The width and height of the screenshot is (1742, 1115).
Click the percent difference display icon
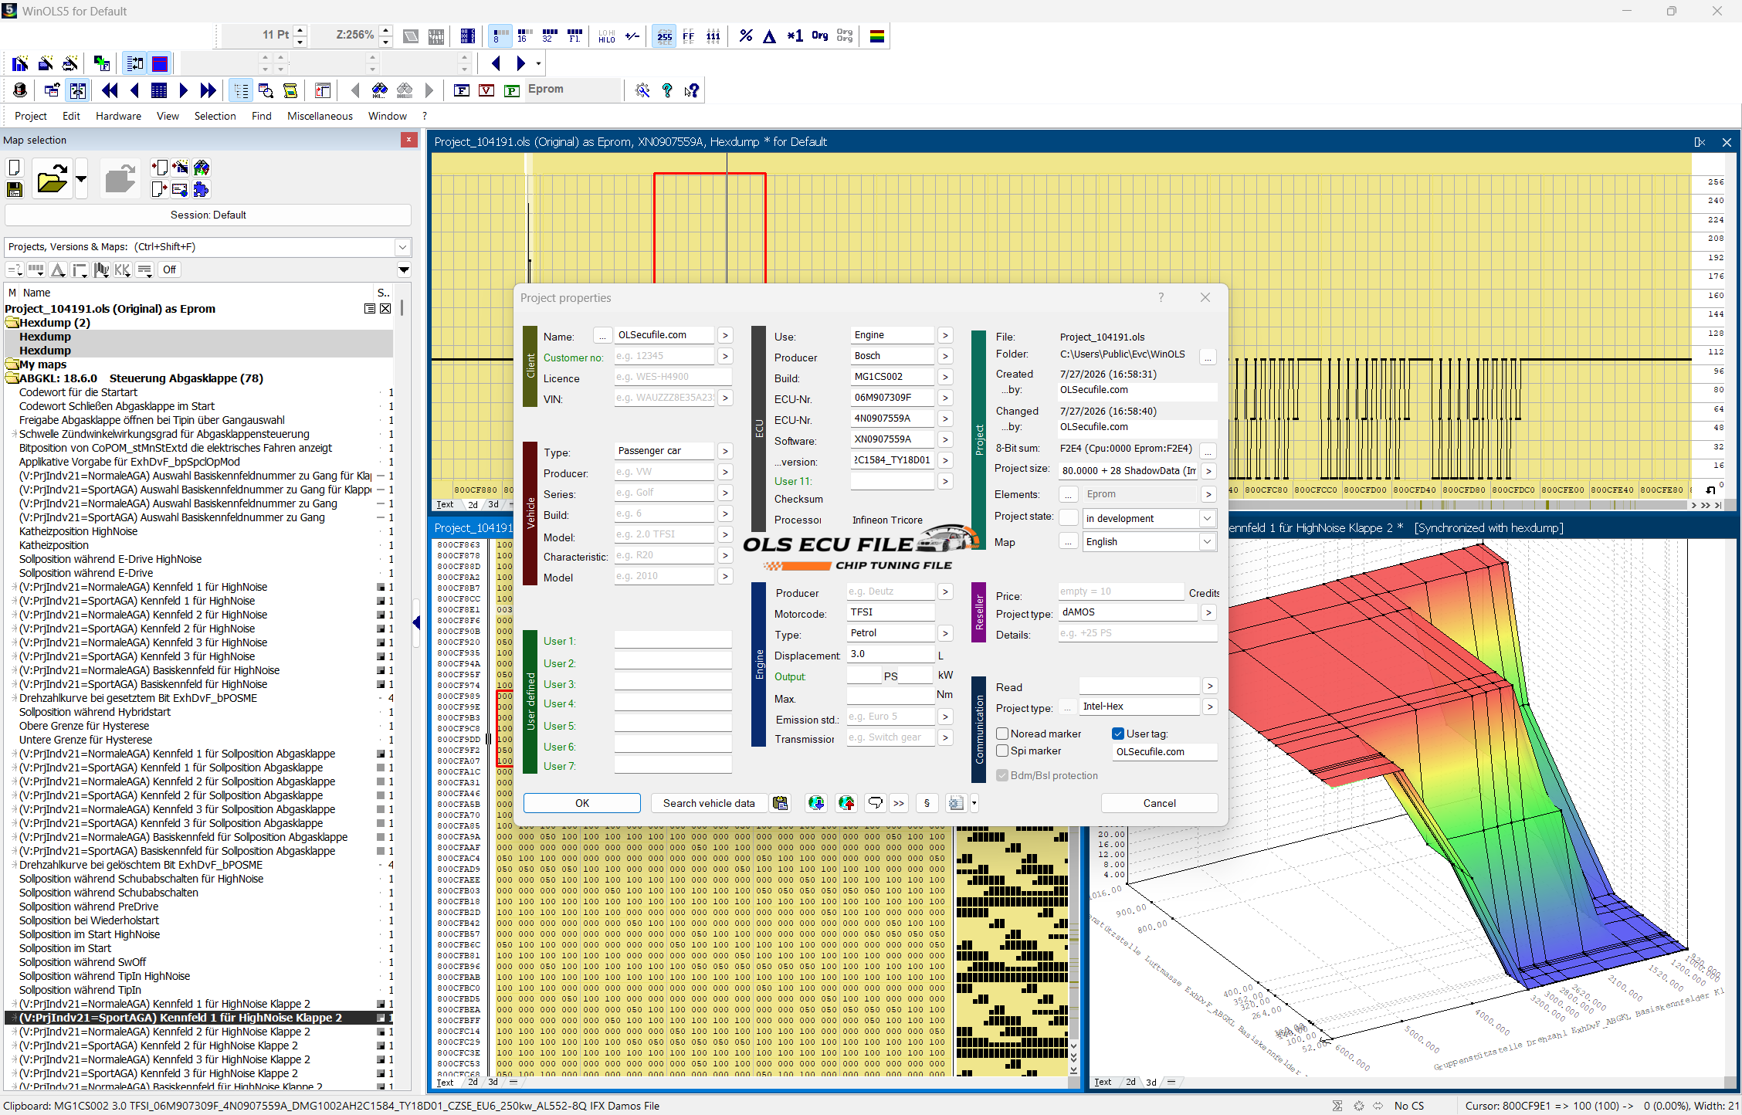click(745, 36)
